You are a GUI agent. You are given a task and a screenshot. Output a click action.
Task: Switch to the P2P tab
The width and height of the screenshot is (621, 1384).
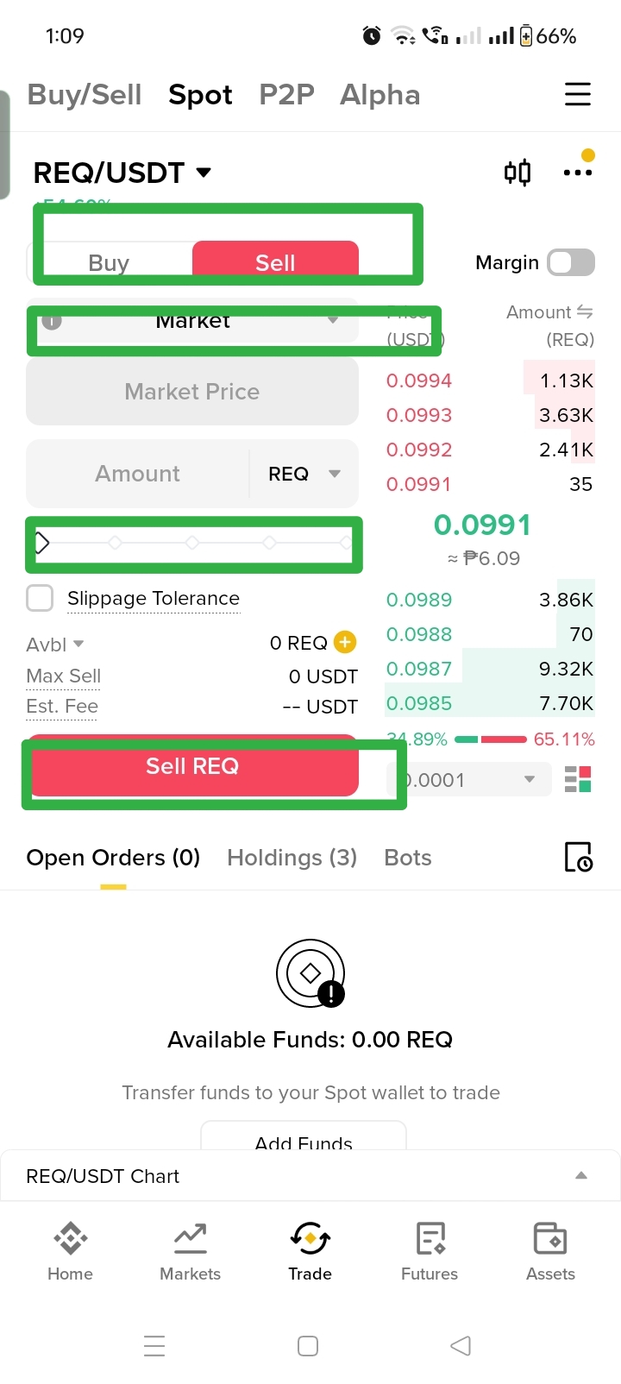point(286,94)
